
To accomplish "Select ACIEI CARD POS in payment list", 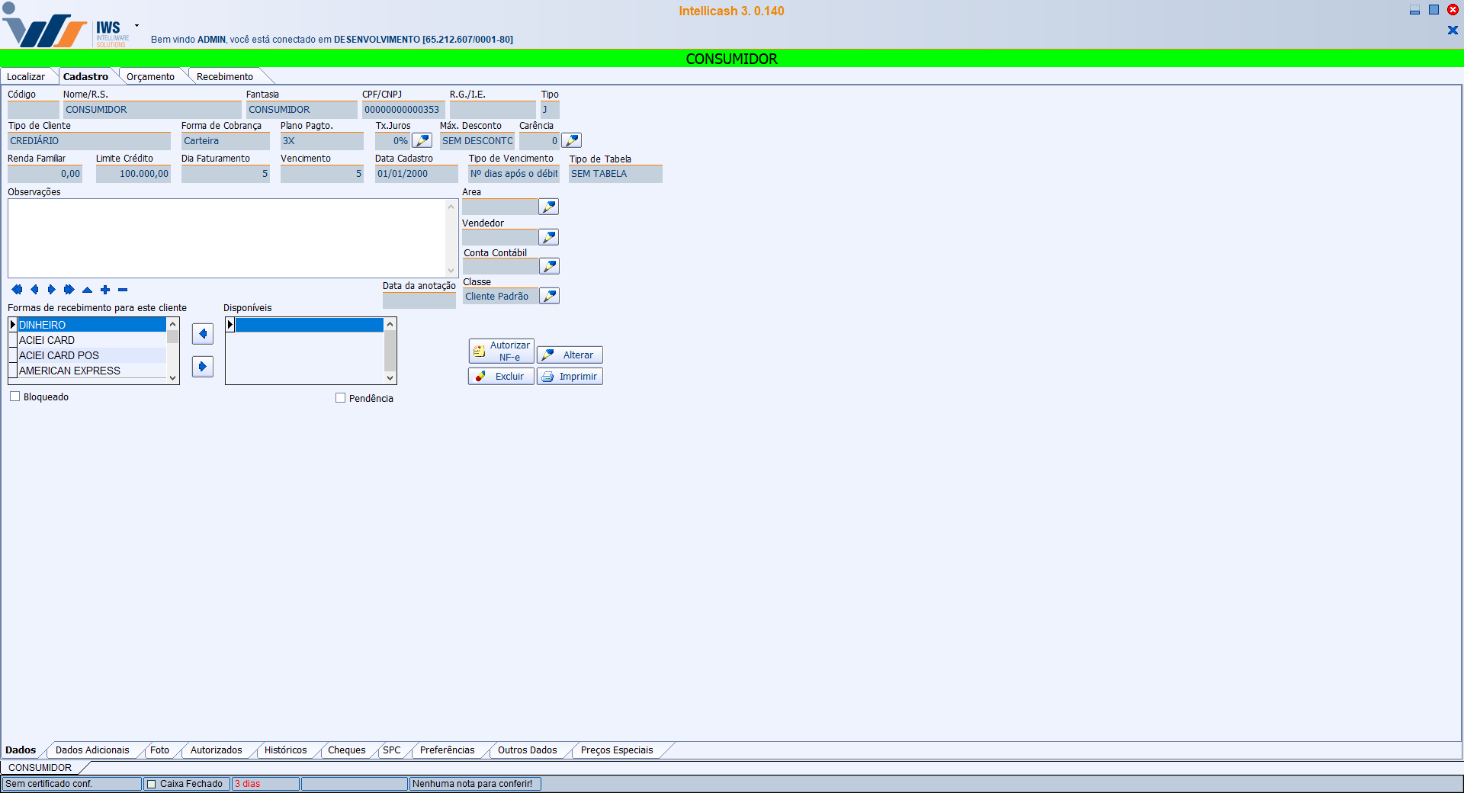I will coord(59,355).
